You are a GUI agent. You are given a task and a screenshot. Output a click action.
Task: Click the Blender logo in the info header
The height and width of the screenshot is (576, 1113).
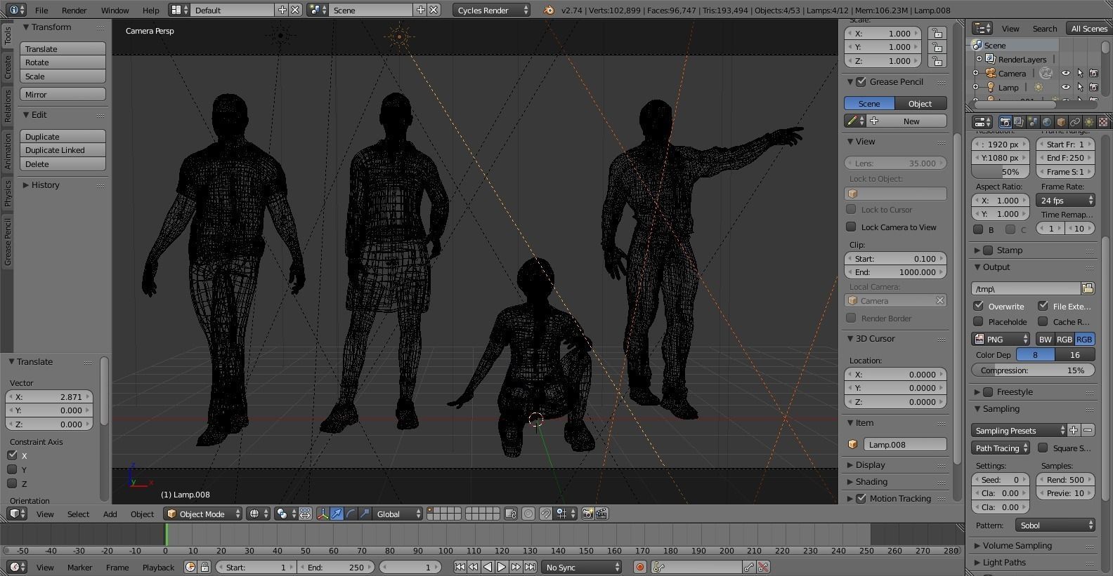549,10
